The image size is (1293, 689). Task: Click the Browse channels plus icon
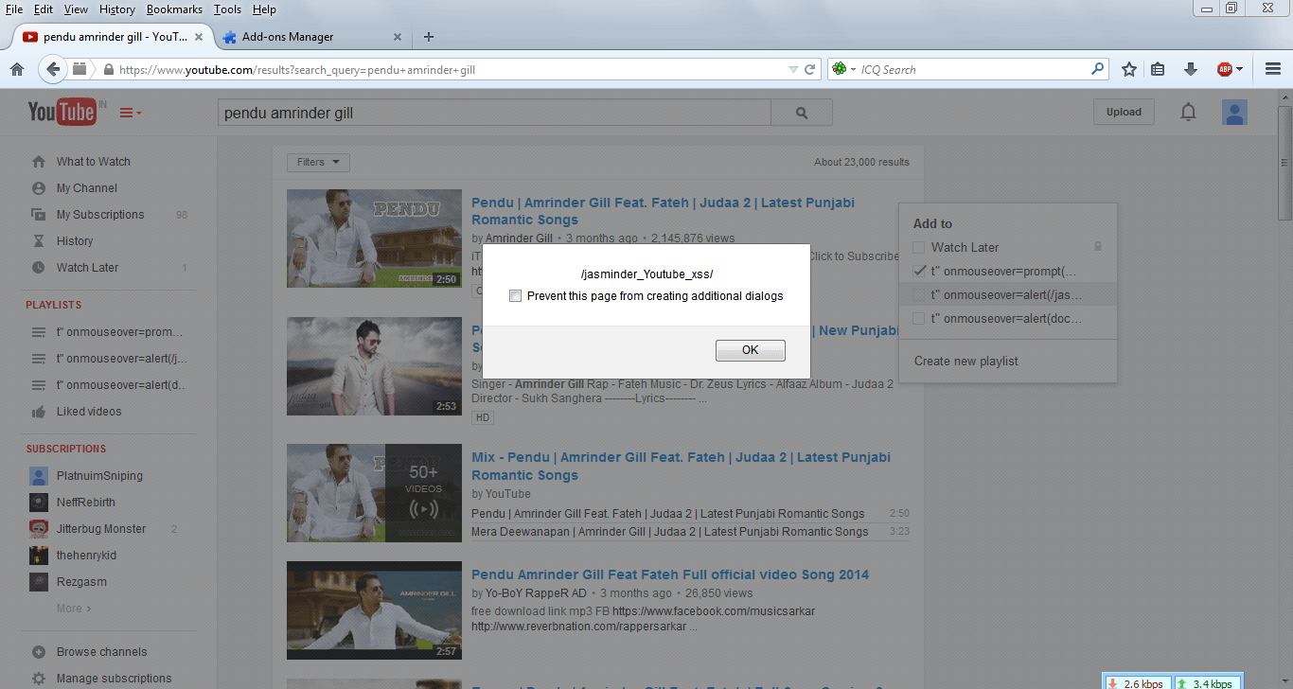tap(38, 652)
